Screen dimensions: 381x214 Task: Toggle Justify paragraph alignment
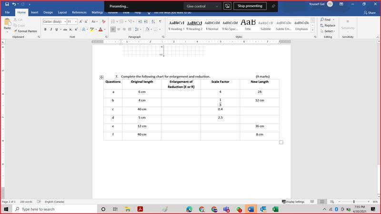coord(130,29)
